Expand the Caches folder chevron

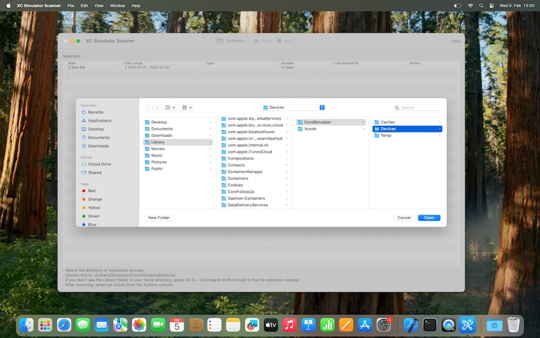click(439, 122)
